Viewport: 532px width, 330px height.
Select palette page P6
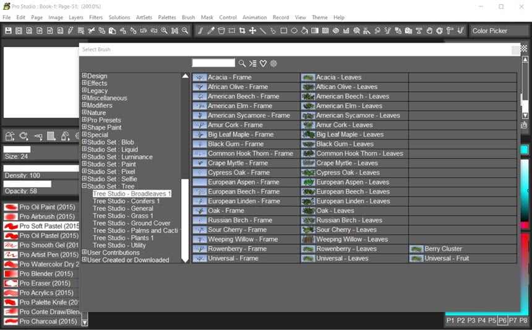502,320
